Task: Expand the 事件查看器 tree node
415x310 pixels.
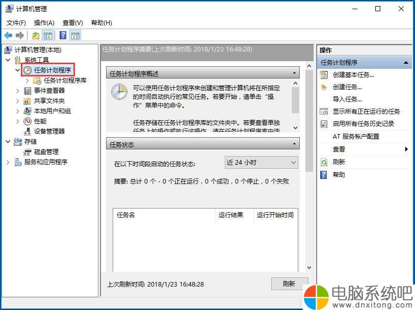Action: pyautogui.click(x=17, y=91)
